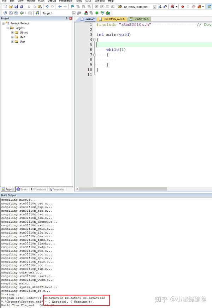Kill all breakpoints icon
The height and width of the screenshot is (308, 212).
tap(199, 7)
